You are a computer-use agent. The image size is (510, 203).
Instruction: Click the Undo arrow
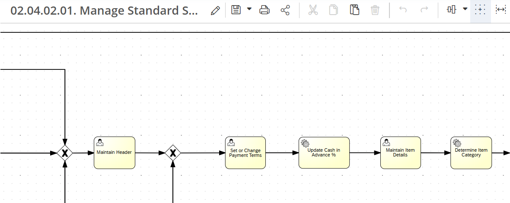(x=403, y=10)
